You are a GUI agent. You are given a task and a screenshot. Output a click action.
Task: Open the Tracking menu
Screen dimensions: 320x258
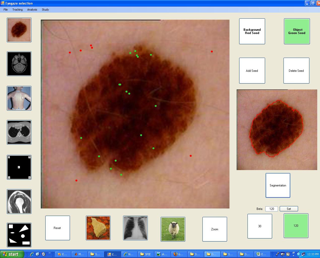17,10
